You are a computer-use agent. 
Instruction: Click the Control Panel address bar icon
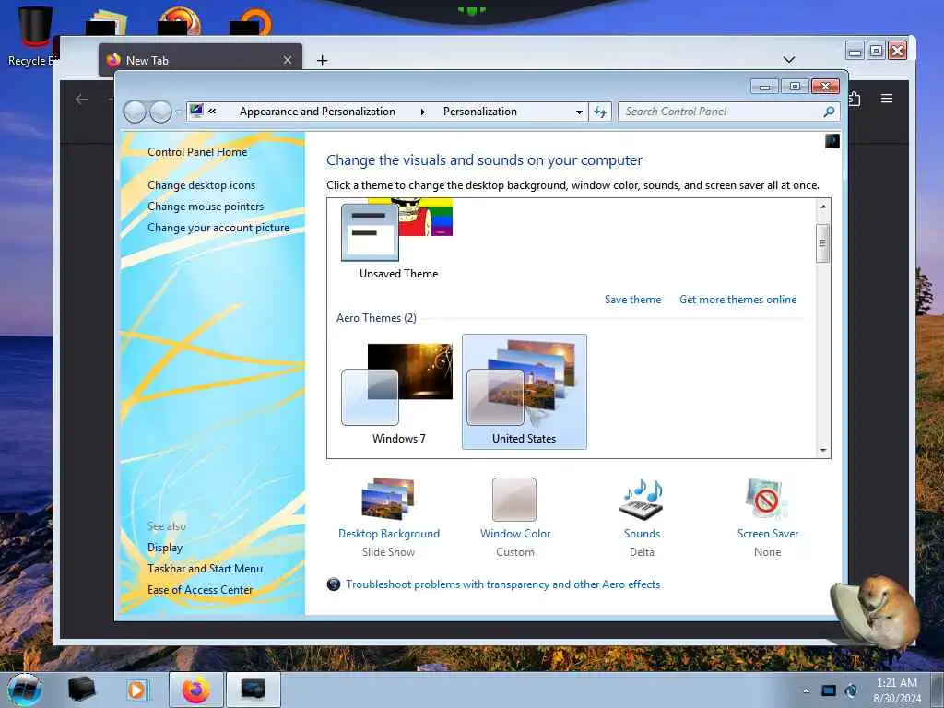[x=196, y=111]
